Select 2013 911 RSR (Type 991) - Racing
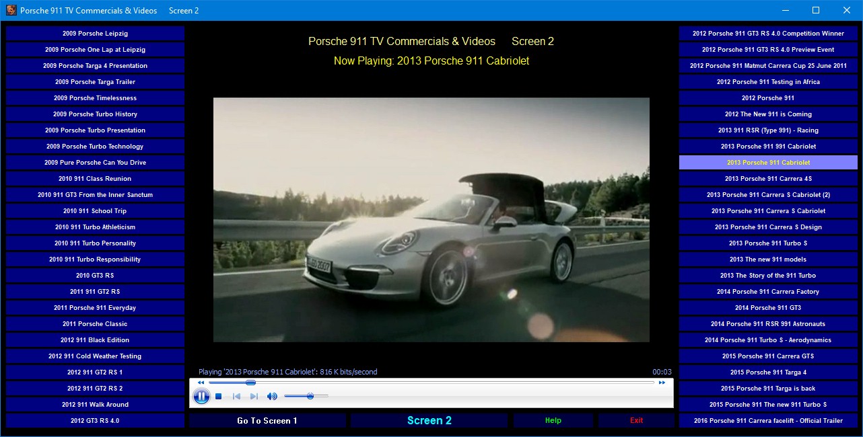The image size is (863, 437). [768, 130]
